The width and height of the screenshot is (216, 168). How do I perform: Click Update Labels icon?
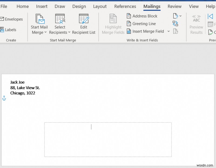[x=175, y=31]
